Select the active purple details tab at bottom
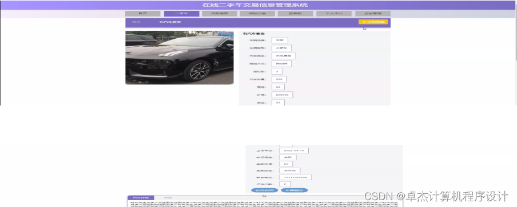 [141, 198]
